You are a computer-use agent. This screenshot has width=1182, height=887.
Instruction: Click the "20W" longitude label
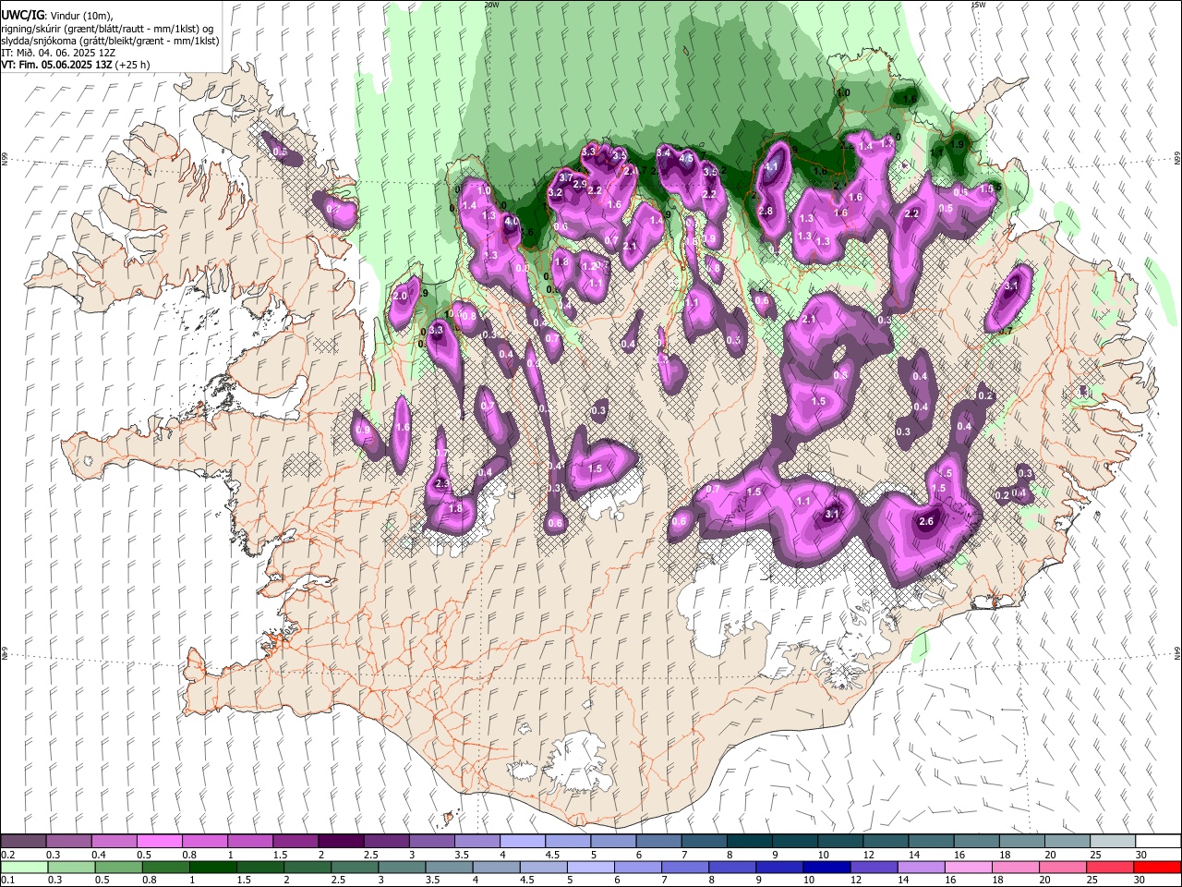490,5
